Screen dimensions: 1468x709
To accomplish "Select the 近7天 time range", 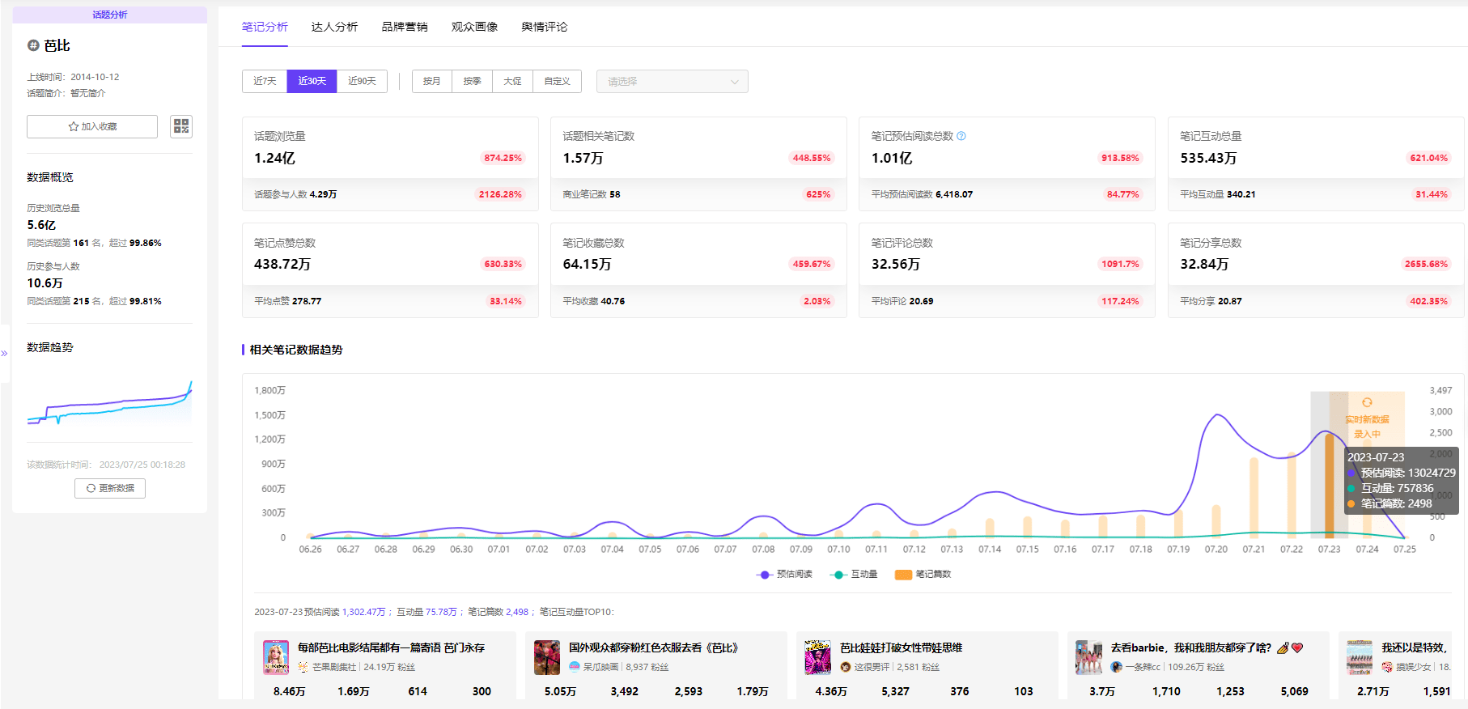I will coord(265,81).
